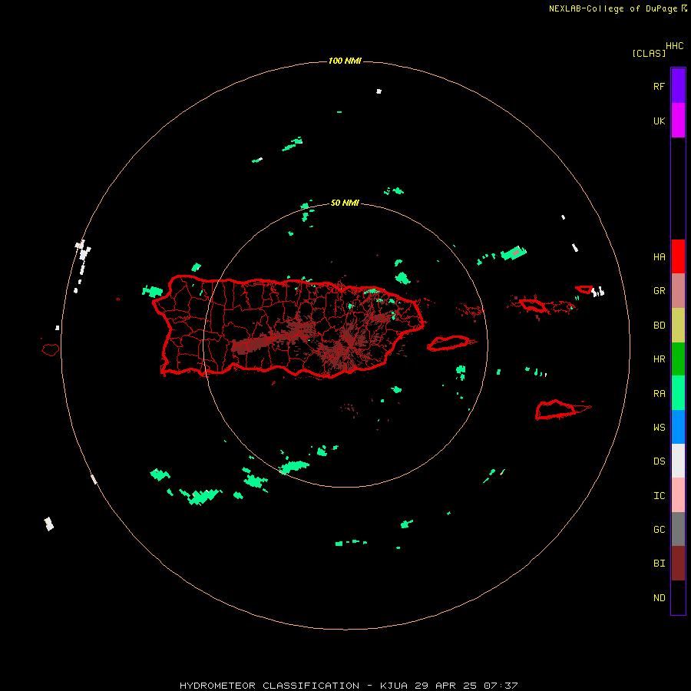Click the RA legend label
Screen dimensions: 691x691
[x=659, y=394]
